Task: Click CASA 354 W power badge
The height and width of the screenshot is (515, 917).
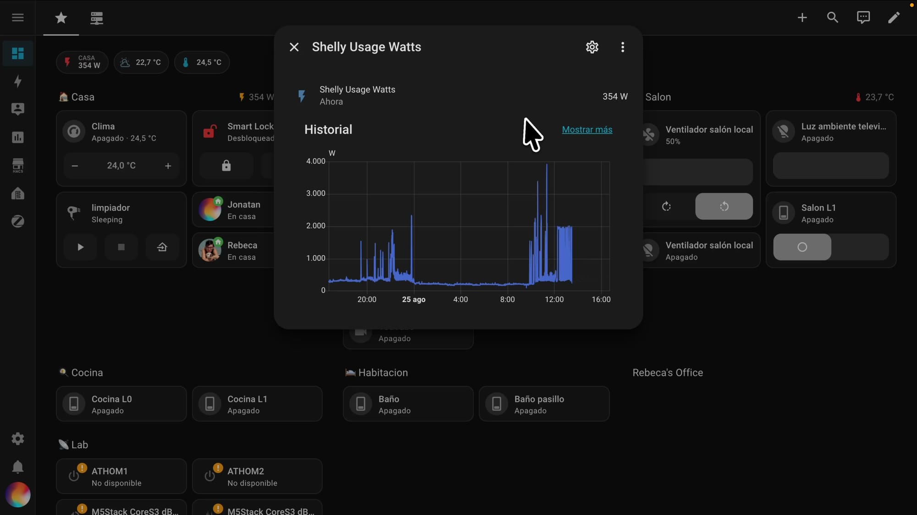Action: tap(82, 62)
